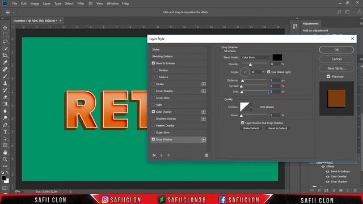Click the Opacity slider handle
The image size is (363, 204).
(250, 65)
